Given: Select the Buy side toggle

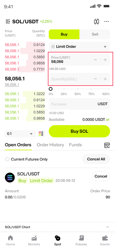Looking at the screenshot, I should (x=64, y=34).
